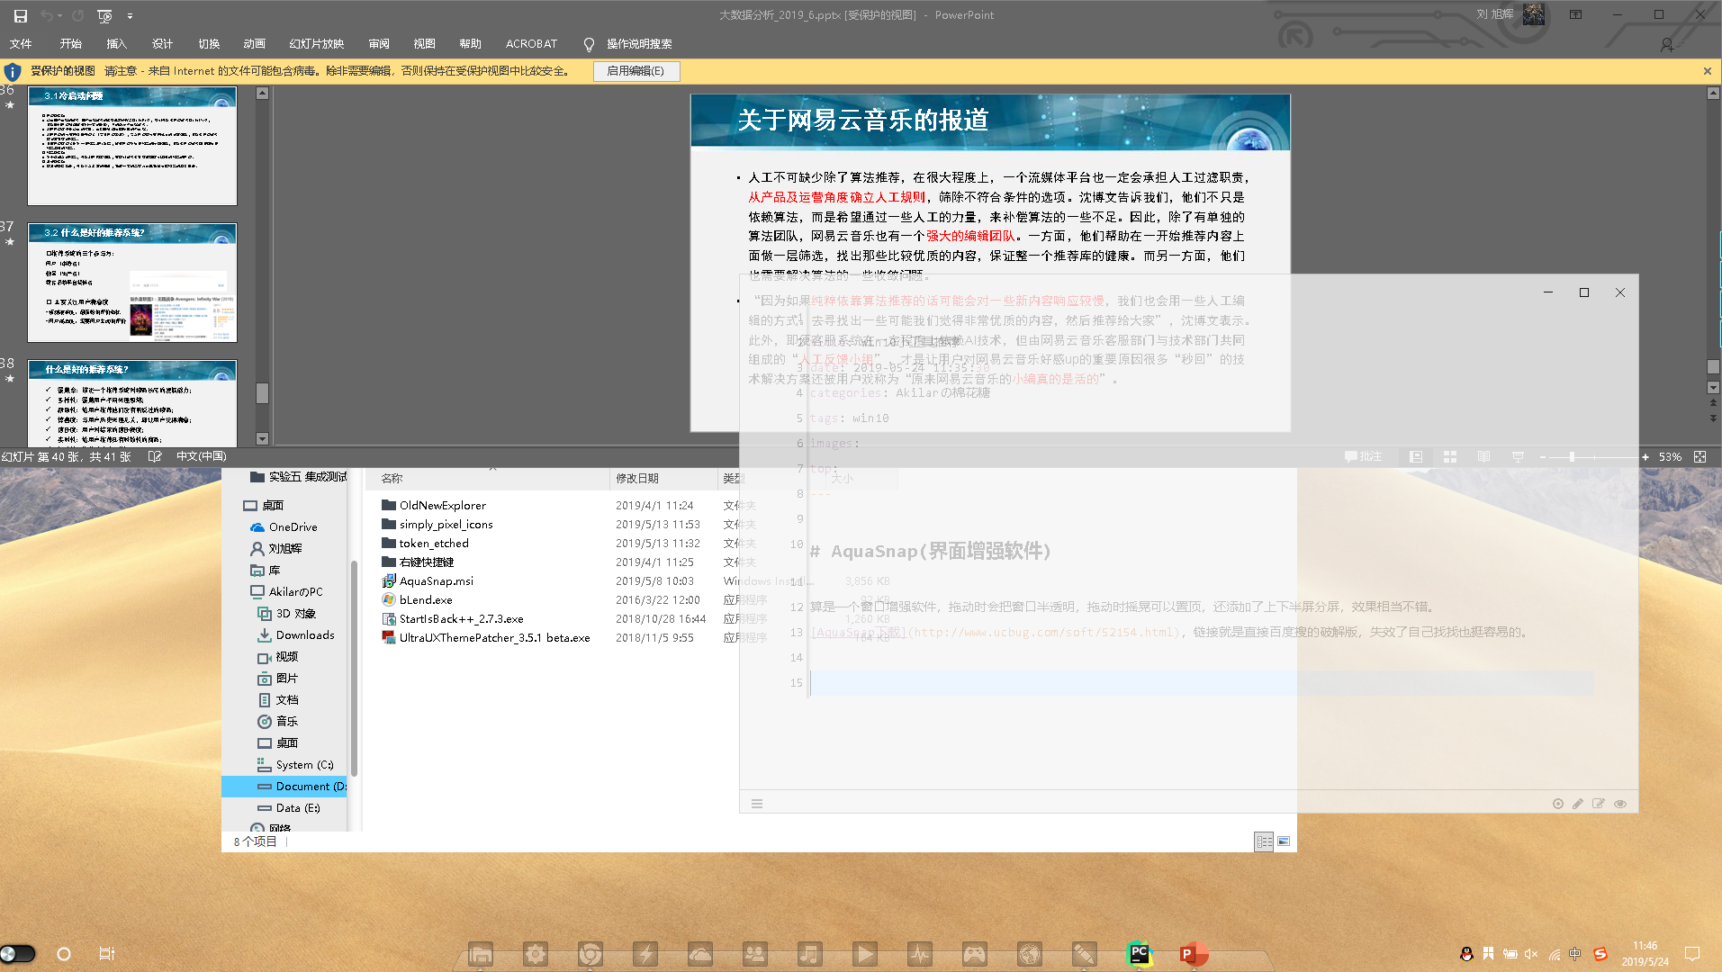The height and width of the screenshot is (972, 1722).
Task: Toggle the switch at taskbar left
Action: coord(18,954)
